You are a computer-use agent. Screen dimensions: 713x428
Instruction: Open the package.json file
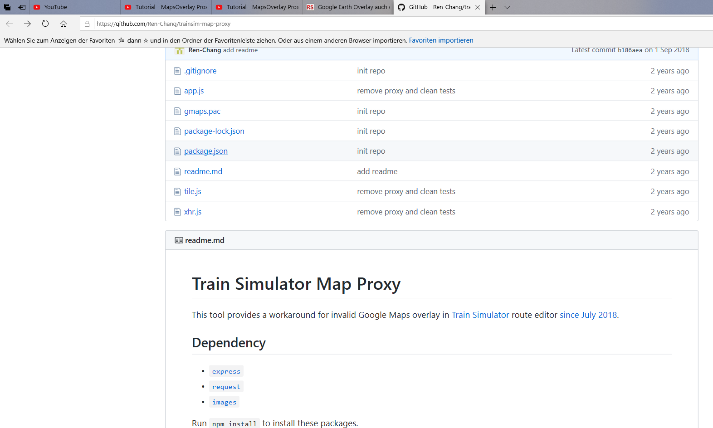(x=206, y=151)
